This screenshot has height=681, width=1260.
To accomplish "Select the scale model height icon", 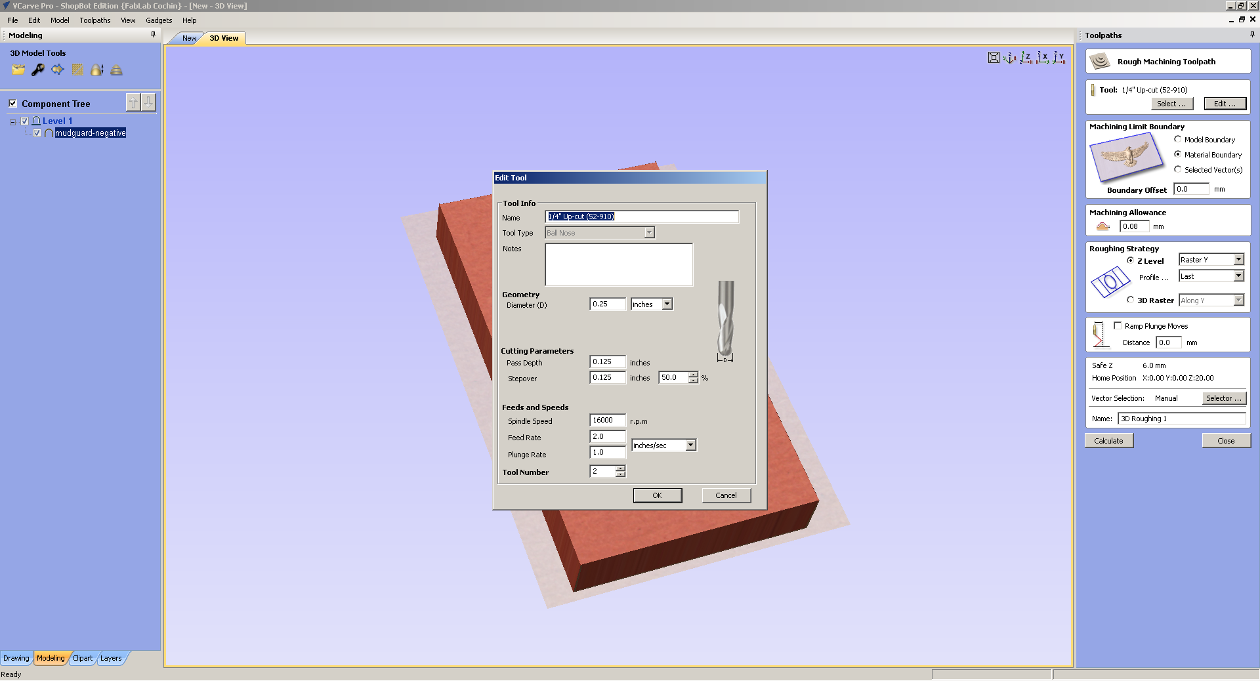I will coord(97,70).
